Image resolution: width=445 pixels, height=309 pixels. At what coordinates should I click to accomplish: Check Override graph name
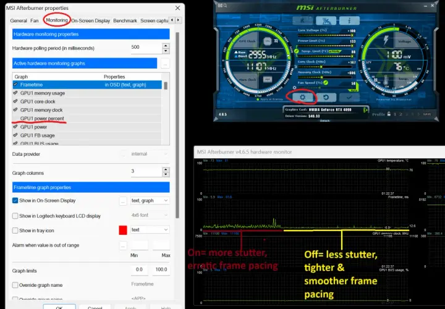[15, 285]
